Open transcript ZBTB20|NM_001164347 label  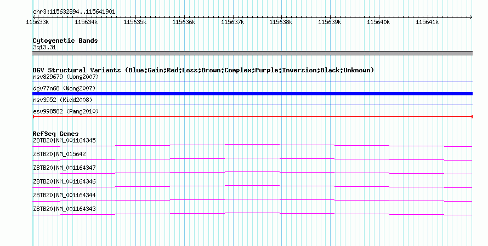64,168
